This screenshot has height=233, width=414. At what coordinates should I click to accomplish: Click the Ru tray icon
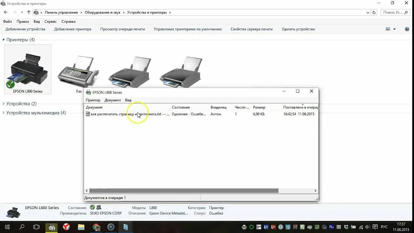(x=332, y=227)
